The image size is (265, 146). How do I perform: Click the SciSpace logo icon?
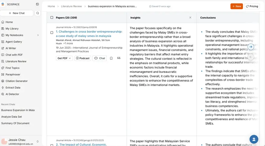point(3,4)
